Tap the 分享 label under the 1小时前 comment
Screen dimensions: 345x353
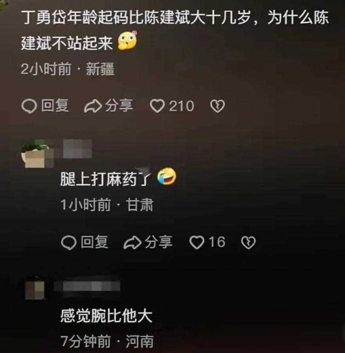coord(159,242)
